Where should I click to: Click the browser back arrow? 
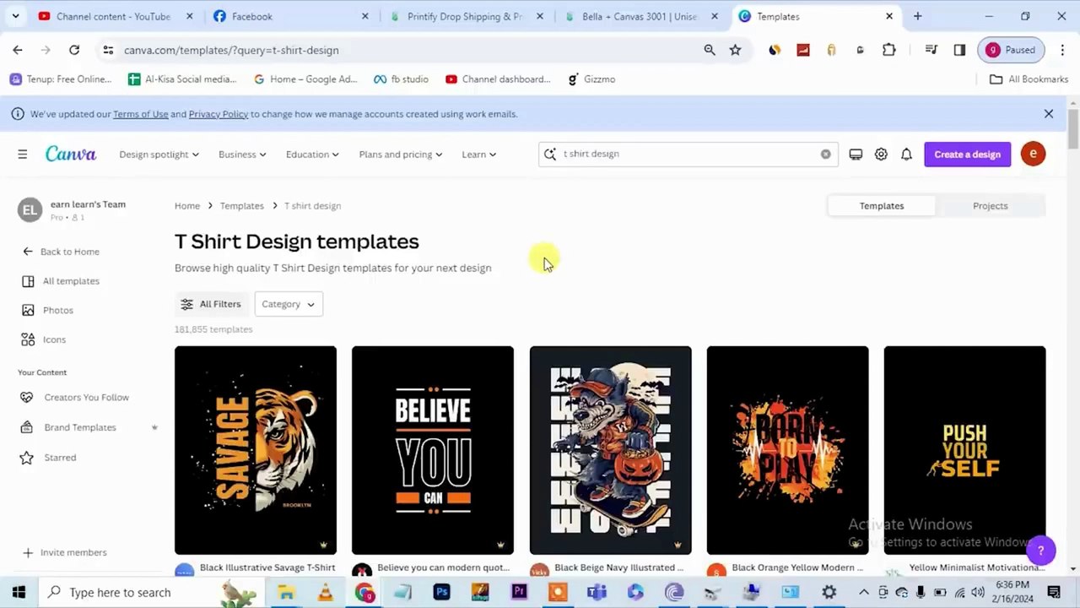18,50
